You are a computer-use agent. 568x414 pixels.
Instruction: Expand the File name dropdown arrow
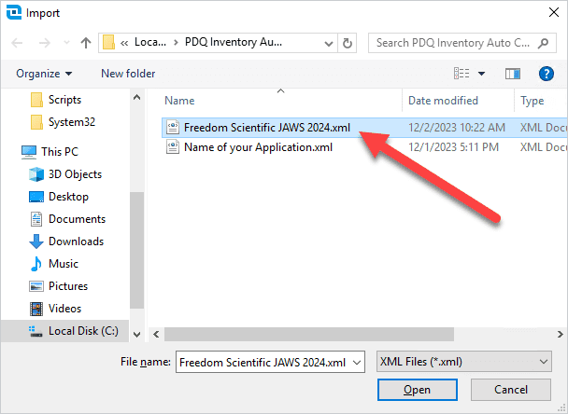point(357,363)
